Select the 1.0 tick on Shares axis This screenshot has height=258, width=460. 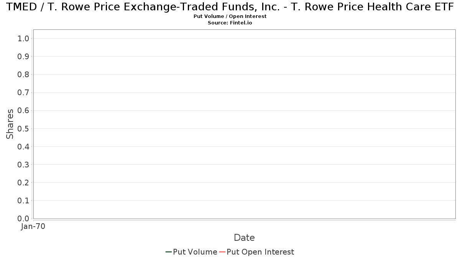[x=23, y=39]
